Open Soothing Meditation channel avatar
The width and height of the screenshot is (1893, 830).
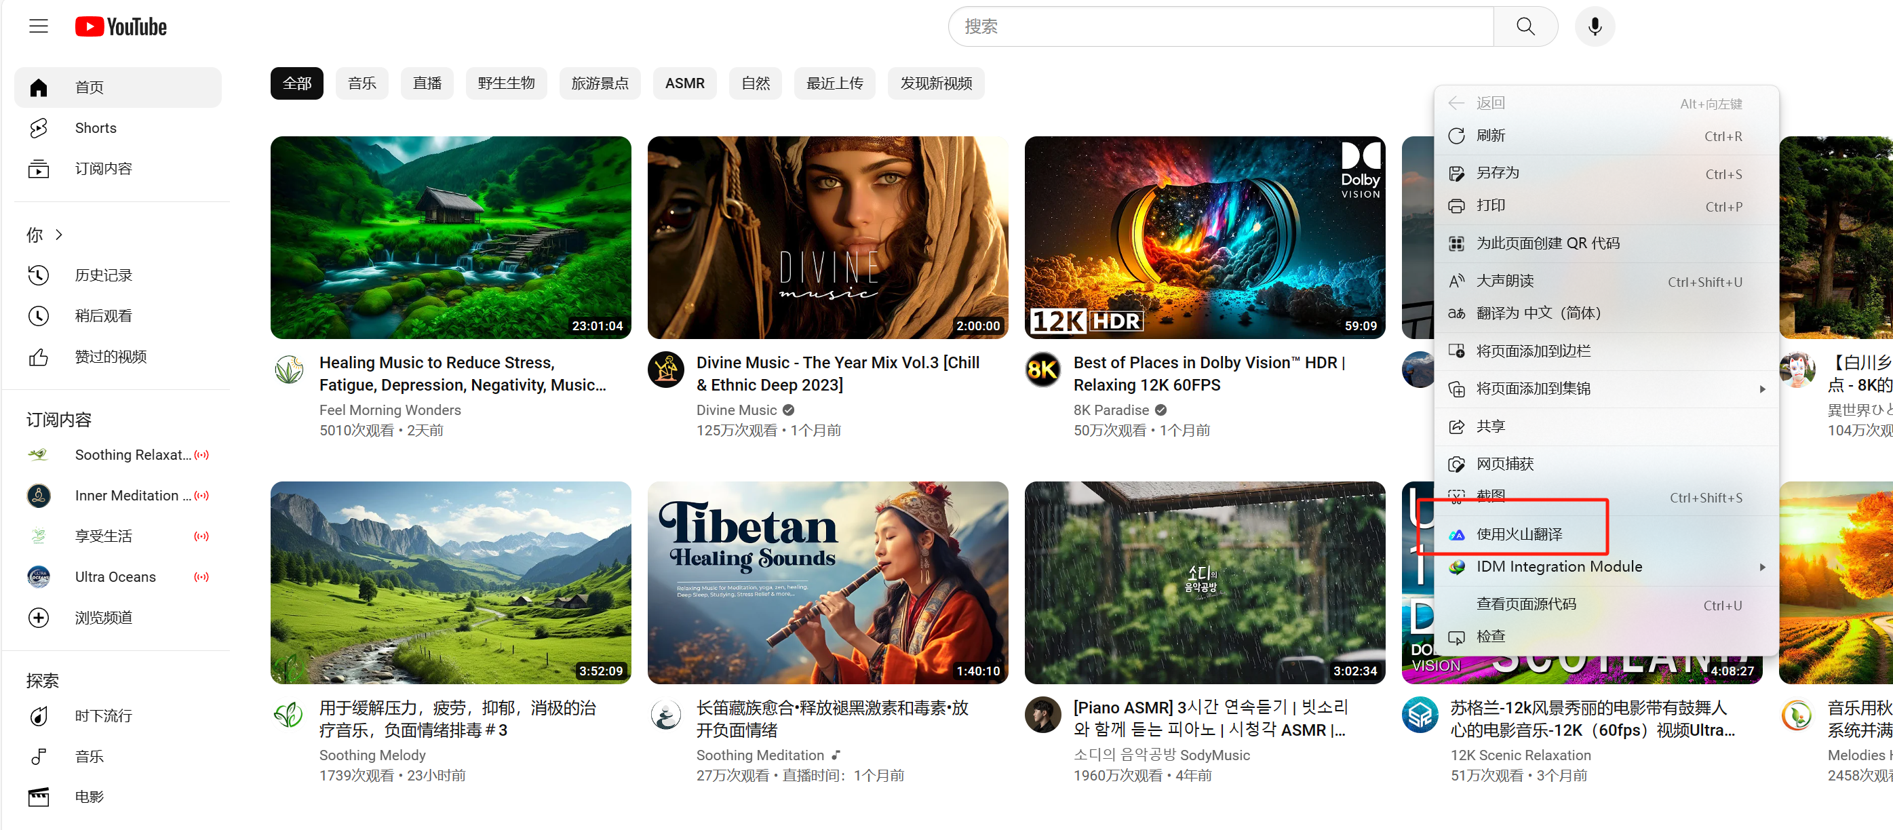point(666,715)
